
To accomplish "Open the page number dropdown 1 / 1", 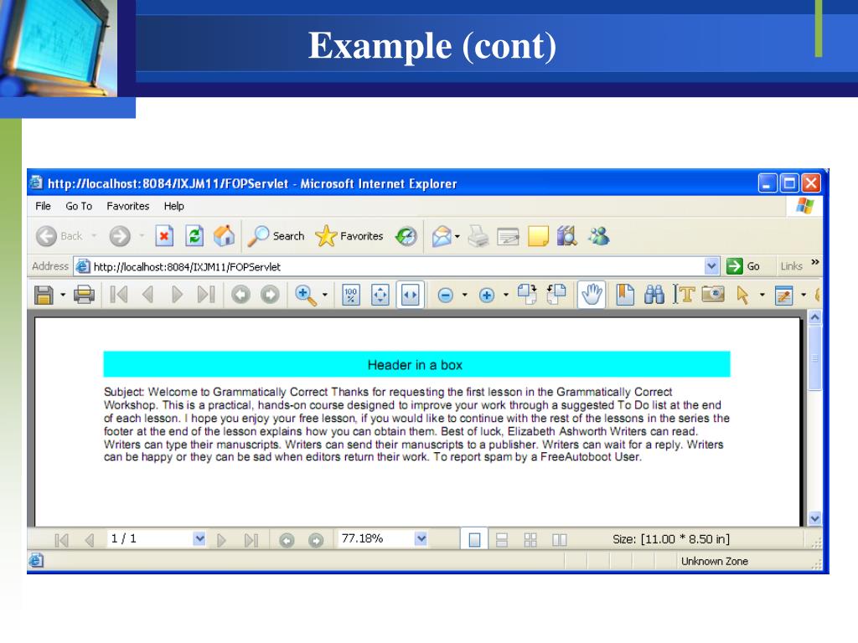I will click(x=199, y=538).
